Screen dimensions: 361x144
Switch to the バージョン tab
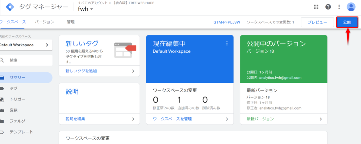pos(44,22)
